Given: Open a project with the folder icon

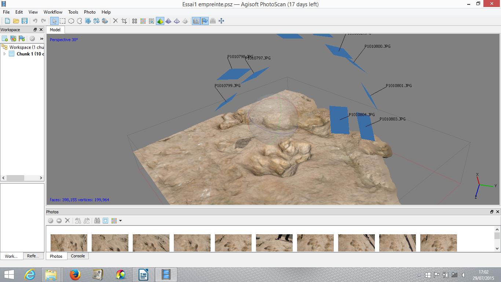Looking at the screenshot, I should coord(16,21).
